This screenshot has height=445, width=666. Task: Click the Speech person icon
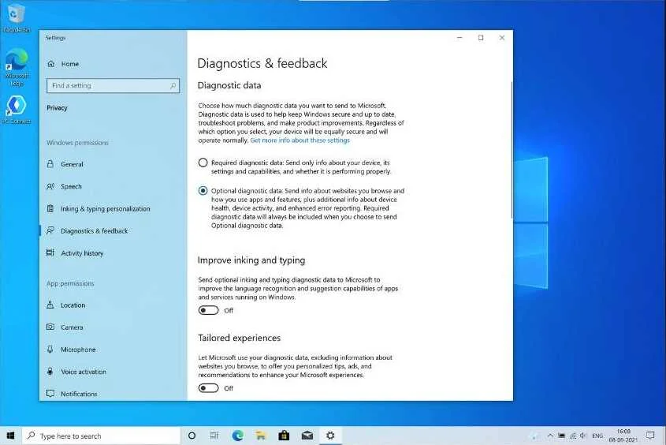tap(50, 186)
